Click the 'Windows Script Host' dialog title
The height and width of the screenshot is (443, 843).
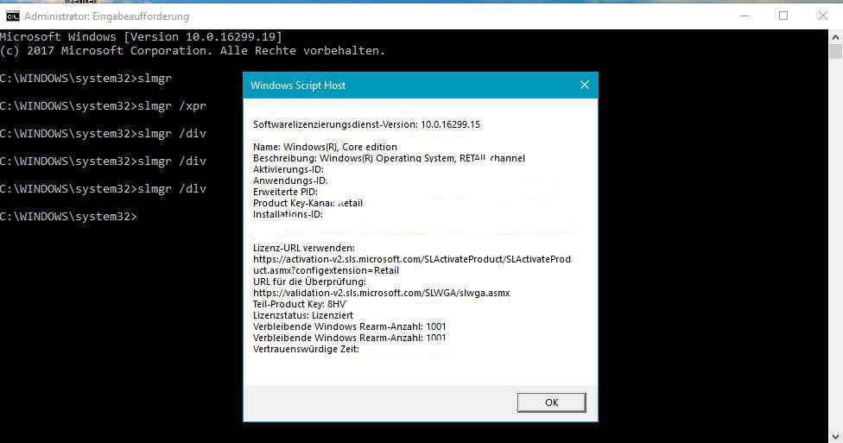(298, 85)
